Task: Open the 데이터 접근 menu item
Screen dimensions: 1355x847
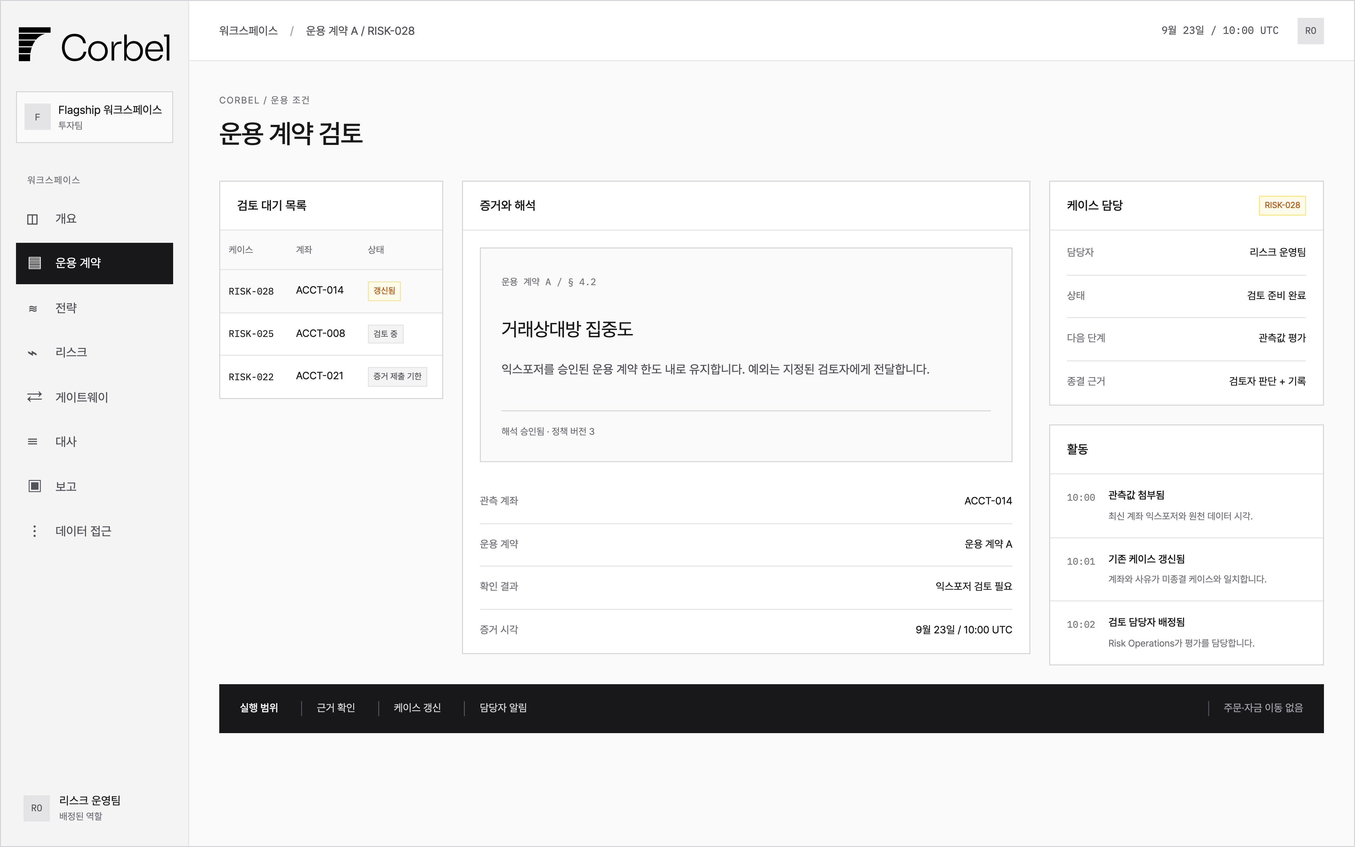Action: point(95,531)
